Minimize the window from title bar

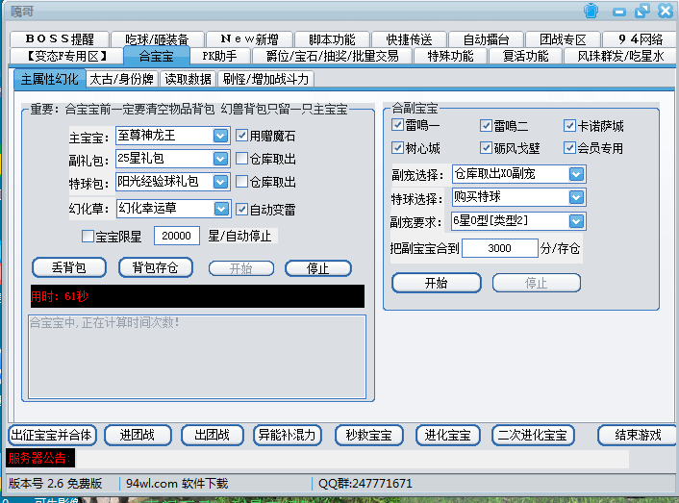pos(618,12)
